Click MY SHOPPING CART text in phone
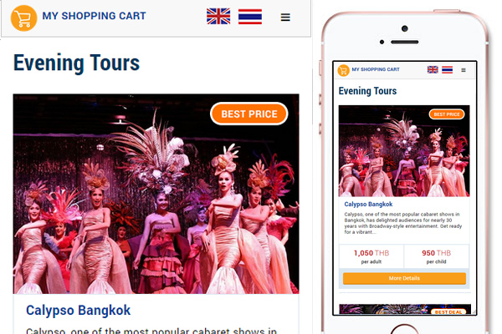This screenshot has height=334, width=502. tap(376, 69)
